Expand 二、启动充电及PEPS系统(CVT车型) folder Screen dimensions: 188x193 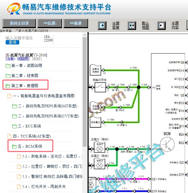click(x=48, y=116)
